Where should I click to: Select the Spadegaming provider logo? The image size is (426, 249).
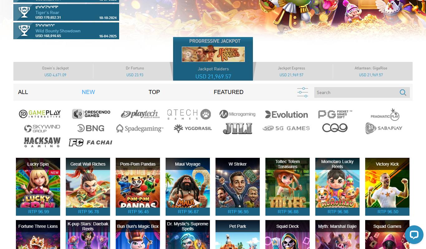point(140,128)
